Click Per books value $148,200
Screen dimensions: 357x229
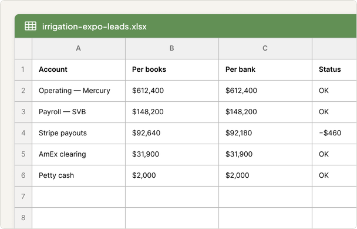pyautogui.click(x=172, y=112)
